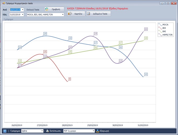Click the BDI data label 15
The image size is (178, 135).
tap(45, 52)
